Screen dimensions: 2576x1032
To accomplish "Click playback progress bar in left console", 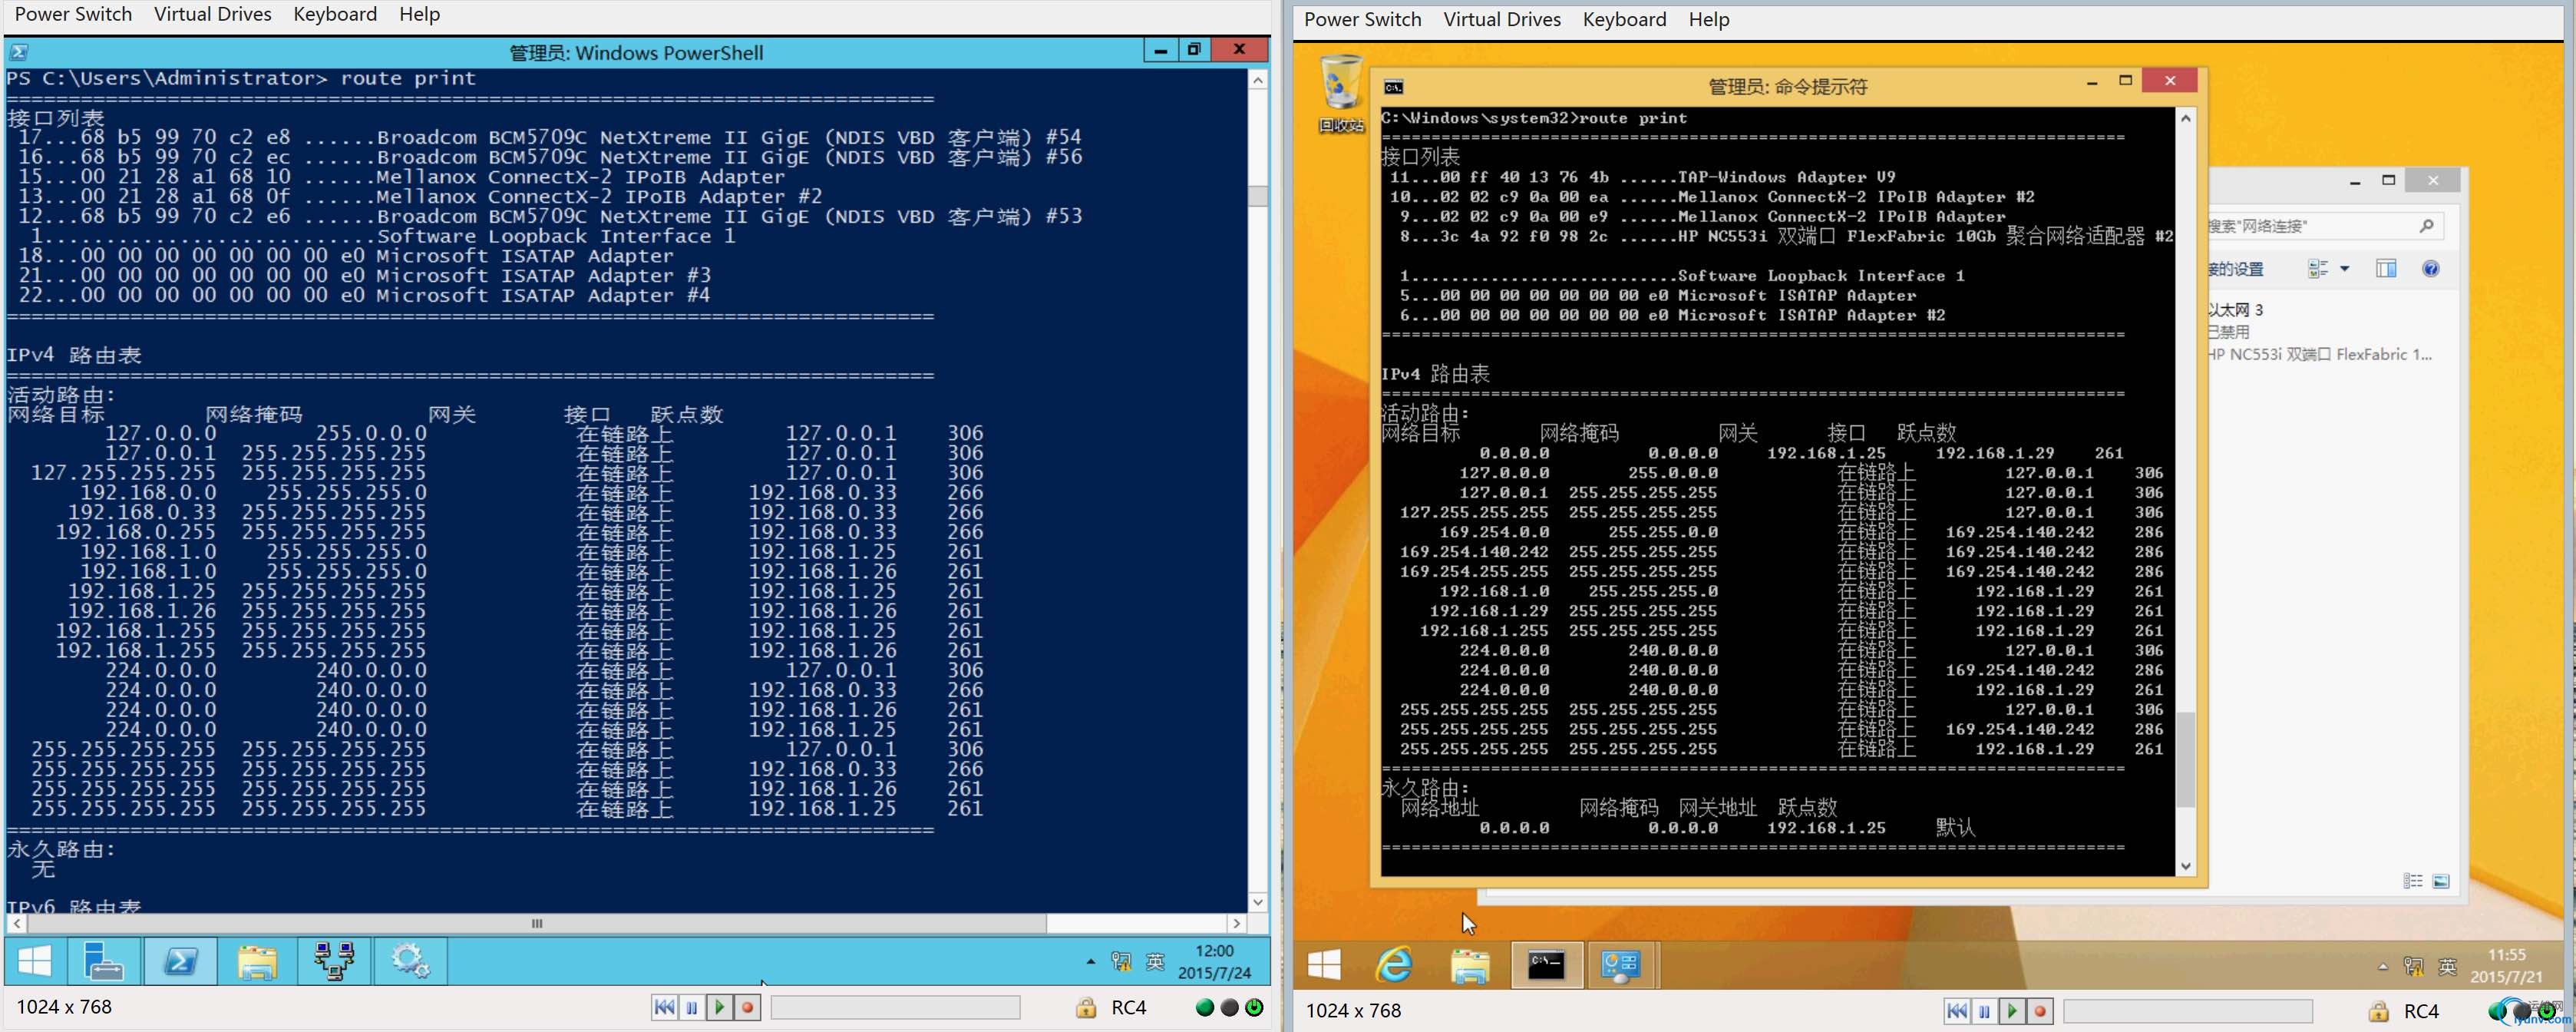I will tap(895, 1008).
